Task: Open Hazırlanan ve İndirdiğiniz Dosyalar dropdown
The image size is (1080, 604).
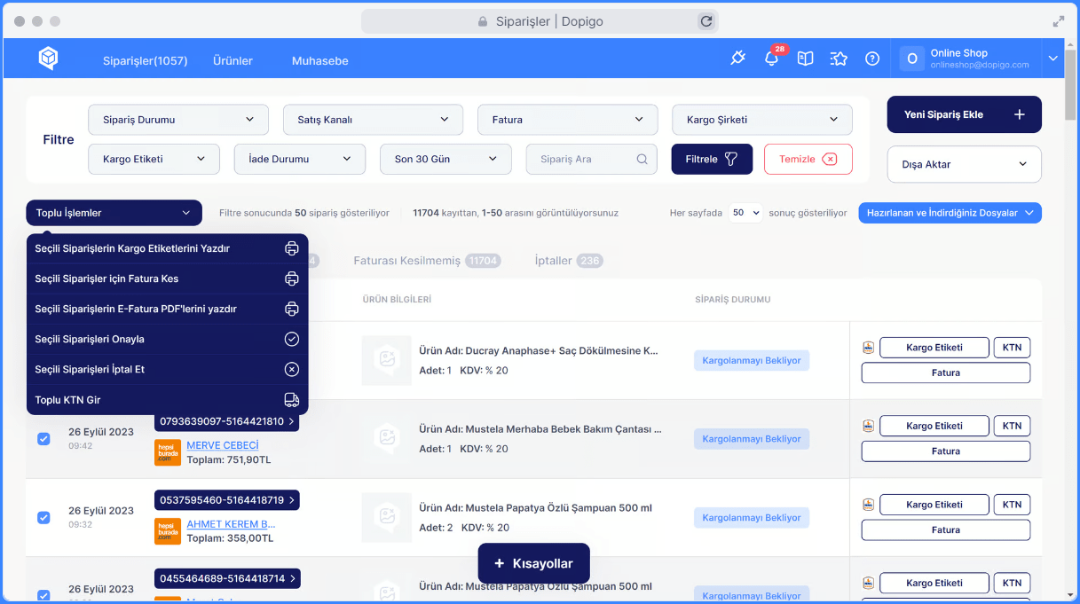Action: tap(950, 213)
